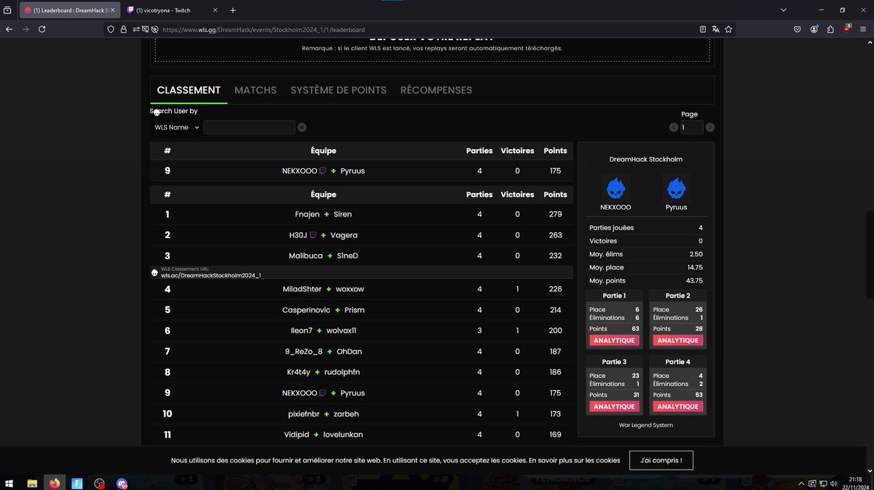Accept cookies with J'ai compris button
The image size is (874, 490).
[x=661, y=460]
